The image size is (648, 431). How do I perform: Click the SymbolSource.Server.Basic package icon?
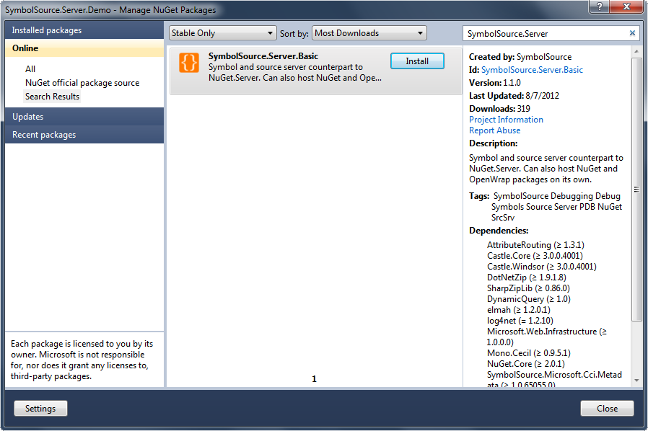189,63
